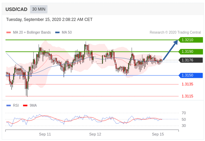
Task: Click the pink MA 20 legend swatch
Action: (9, 33)
